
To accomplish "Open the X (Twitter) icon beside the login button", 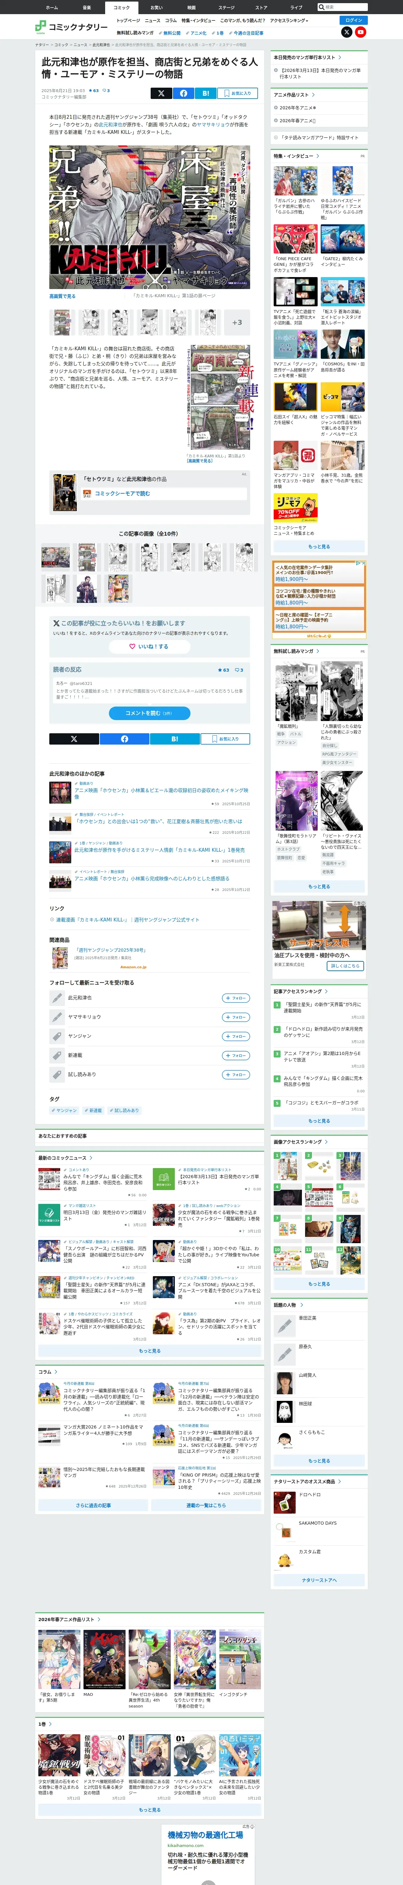I will coord(347,32).
